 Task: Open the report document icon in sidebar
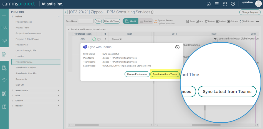click(4, 107)
